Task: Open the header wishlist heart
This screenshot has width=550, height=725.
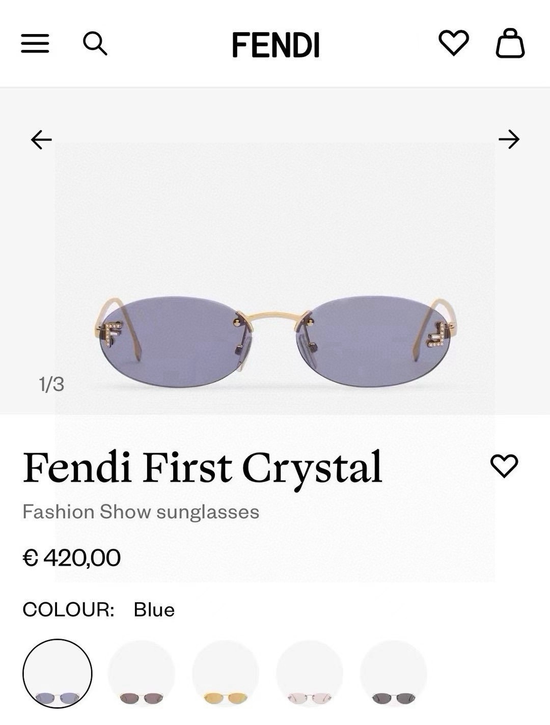Action: pyautogui.click(x=453, y=43)
